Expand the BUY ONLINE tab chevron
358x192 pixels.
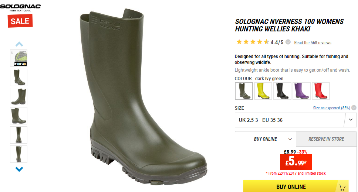pyautogui.click(x=290, y=139)
